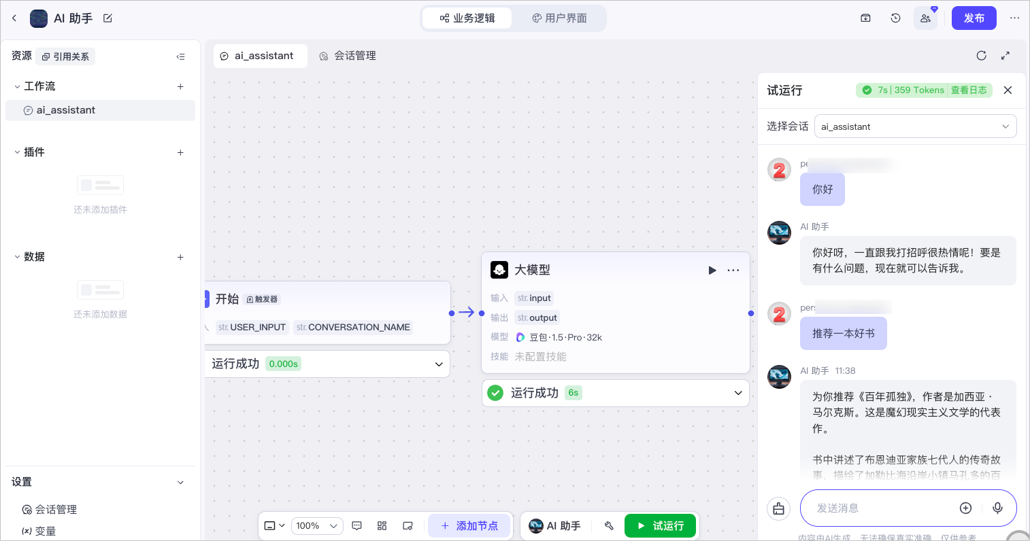Expand canvas to fullscreen
The width and height of the screenshot is (1030, 541).
tap(1006, 56)
